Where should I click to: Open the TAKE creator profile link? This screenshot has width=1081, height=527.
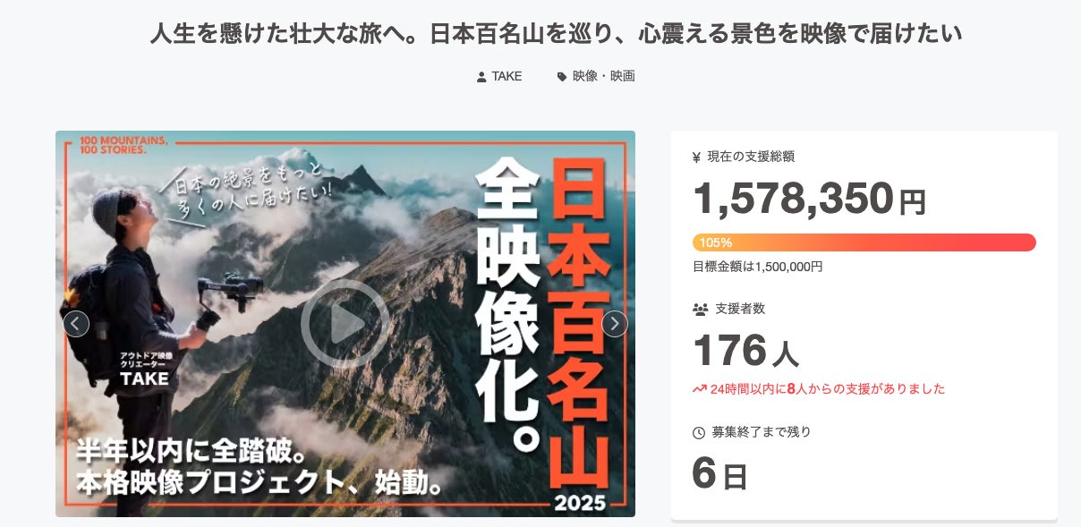click(506, 77)
